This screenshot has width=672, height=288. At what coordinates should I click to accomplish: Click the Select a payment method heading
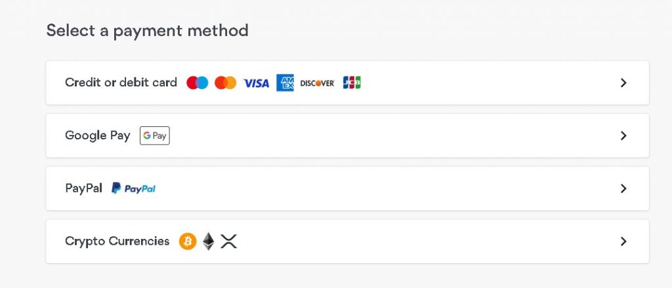tap(148, 31)
